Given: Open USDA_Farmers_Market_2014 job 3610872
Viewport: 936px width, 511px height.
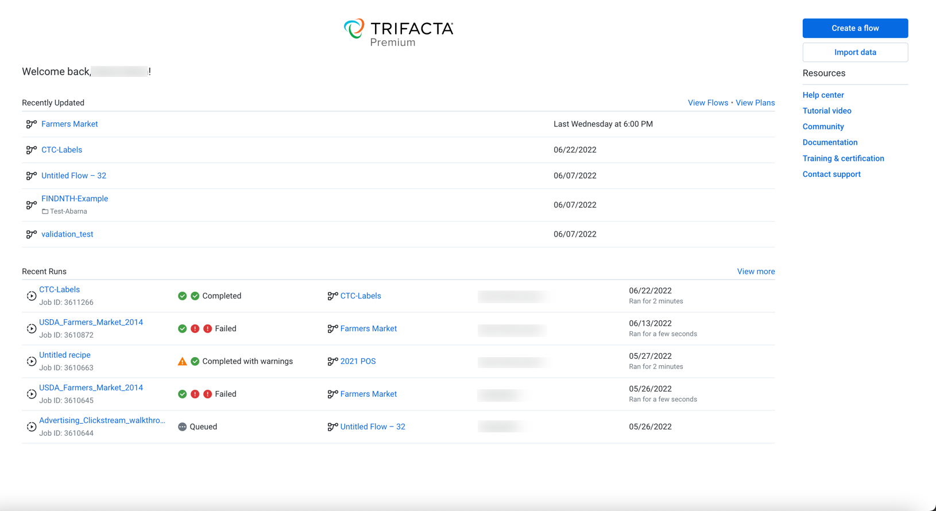Looking at the screenshot, I should pos(91,323).
